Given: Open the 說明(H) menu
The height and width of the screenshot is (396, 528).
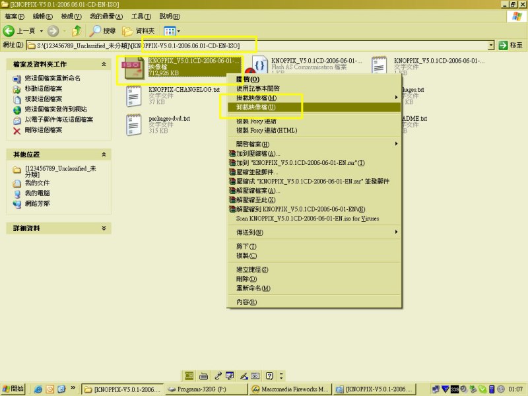Looking at the screenshot, I should [x=170, y=16].
